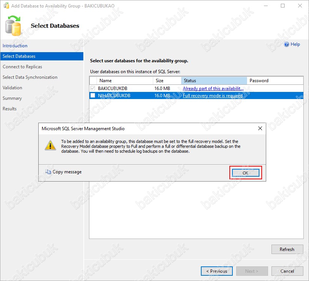This screenshot has width=309, height=281.
Task: Click the database cylinders icon beside Select Databases
Action: point(13,26)
